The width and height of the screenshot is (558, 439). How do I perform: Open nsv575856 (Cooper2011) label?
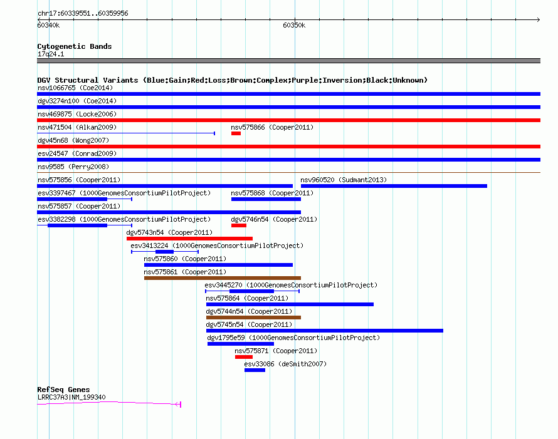(79, 180)
